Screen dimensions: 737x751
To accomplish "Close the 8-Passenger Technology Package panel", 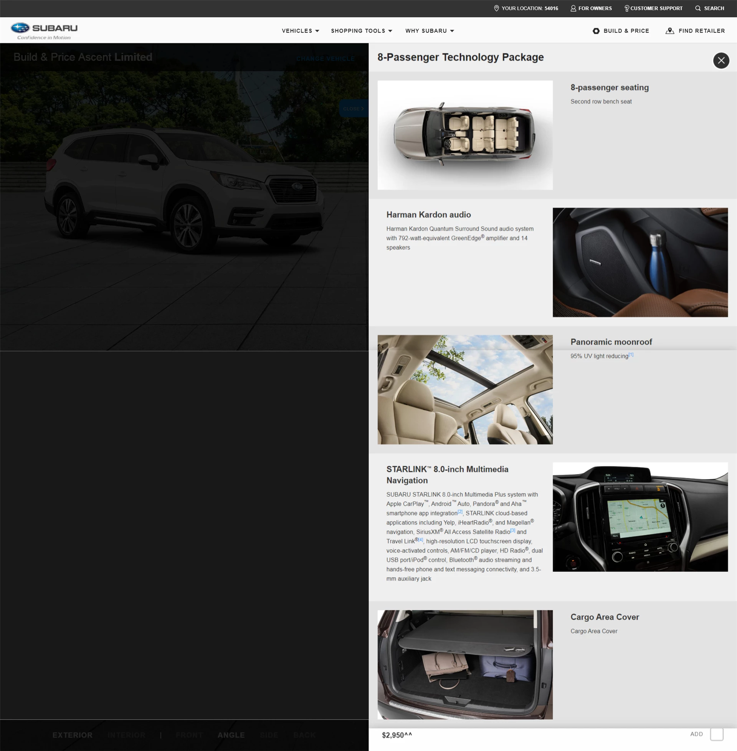I will (721, 60).
